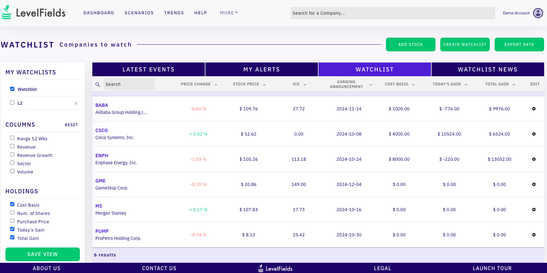The width and height of the screenshot is (547, 273).
Task: Click the search magnifier icon in table
Action: [98, 85]
